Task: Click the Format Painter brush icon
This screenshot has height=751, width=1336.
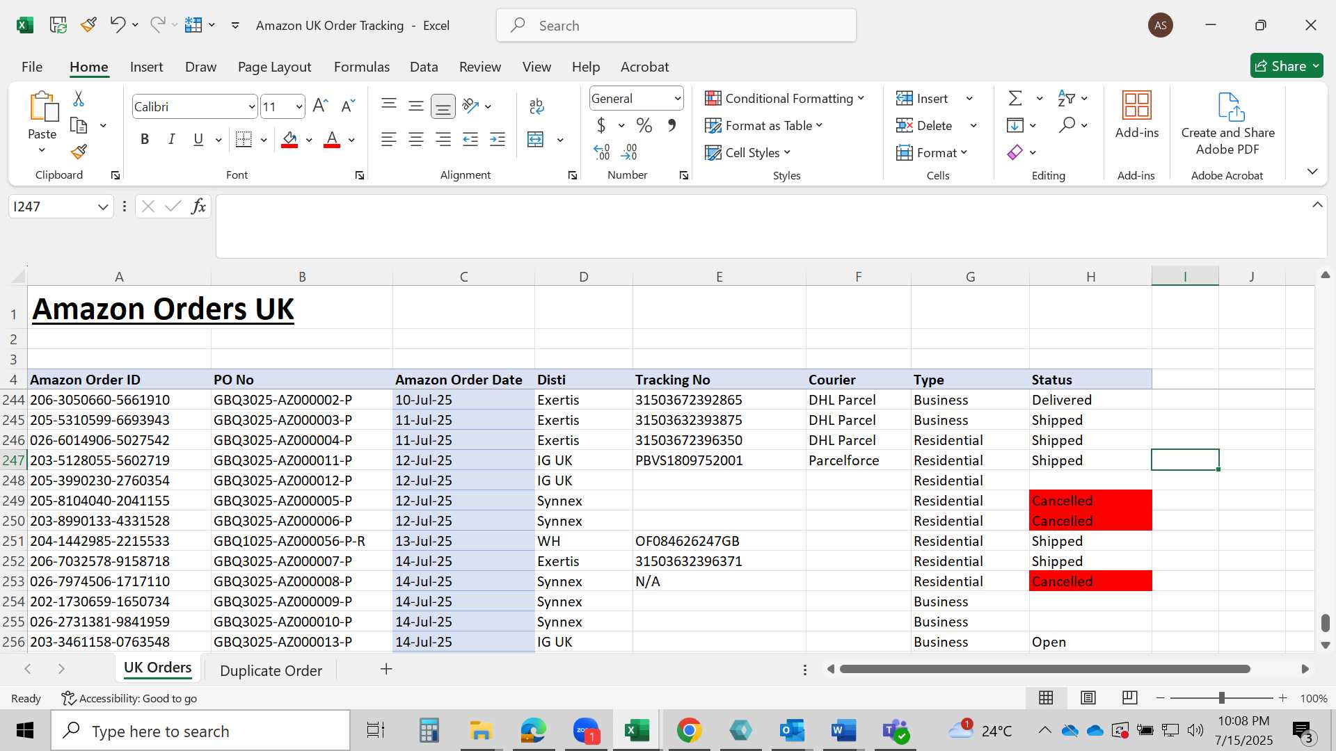Action: pos(79,152)
